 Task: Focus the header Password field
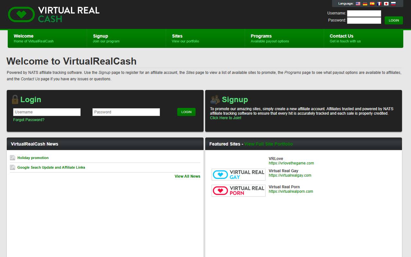(364, 21)
